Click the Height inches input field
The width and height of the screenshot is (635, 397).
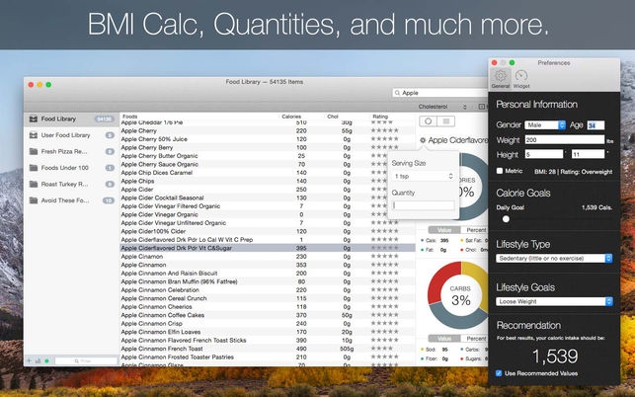(x=588, y=154)
